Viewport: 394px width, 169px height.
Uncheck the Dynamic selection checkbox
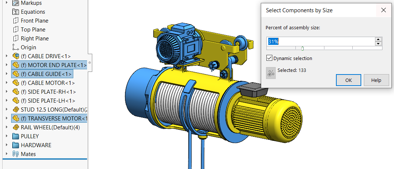coord(269,58)
